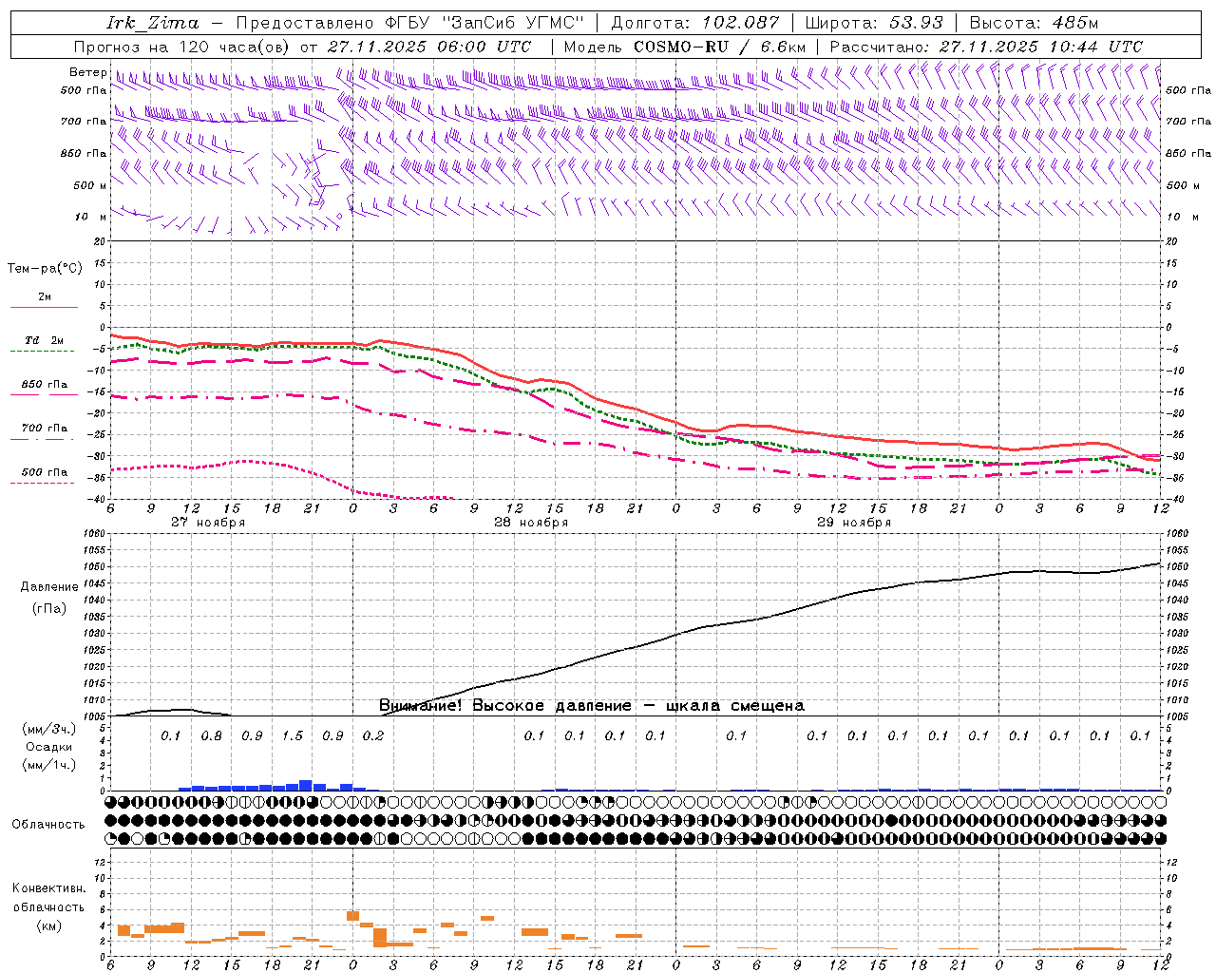
Task: Click the "29 ноября" date label
Action: 854,523
